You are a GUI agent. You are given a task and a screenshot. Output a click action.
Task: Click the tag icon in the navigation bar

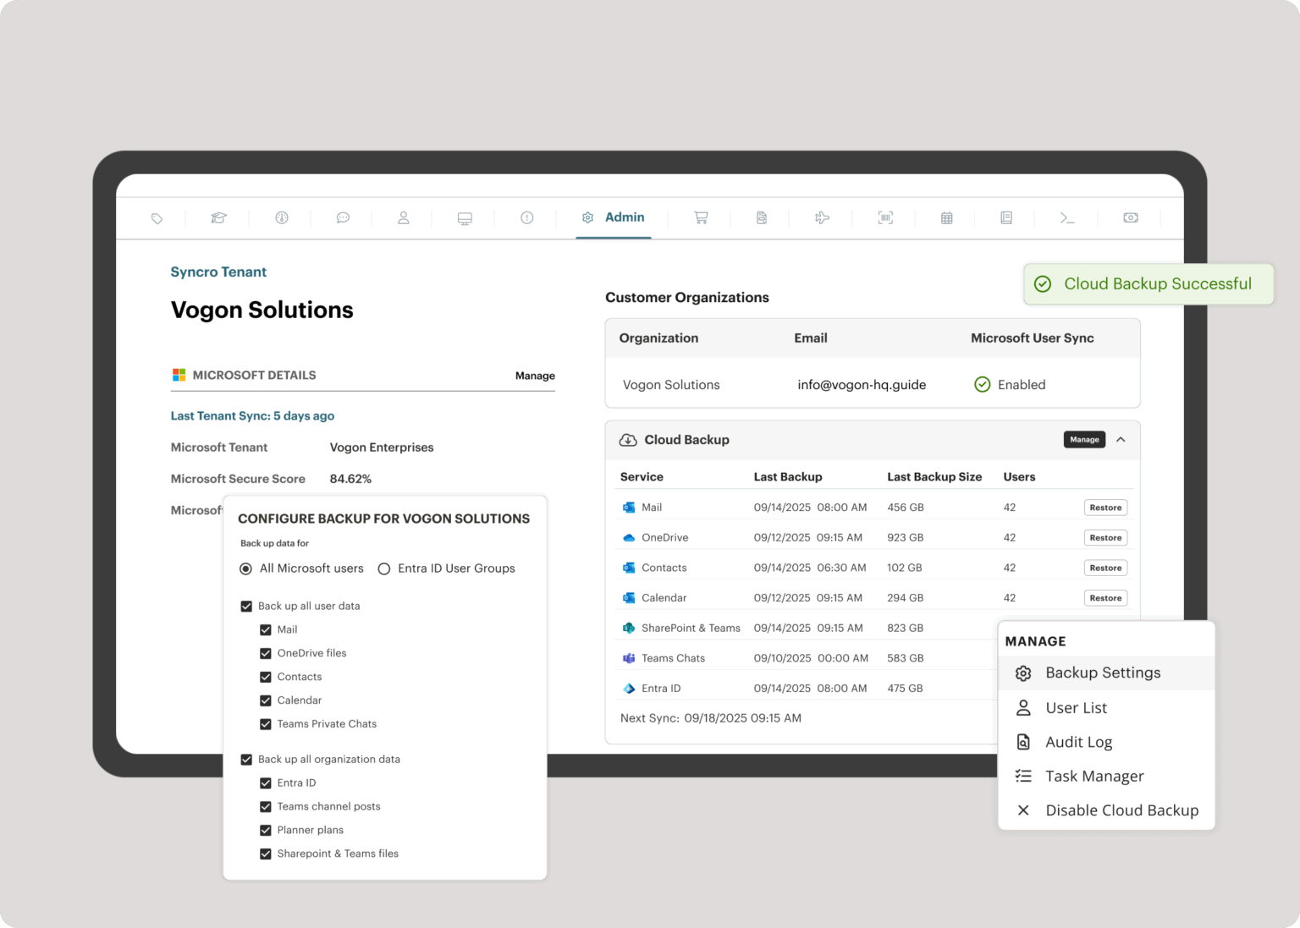[156, 217]
